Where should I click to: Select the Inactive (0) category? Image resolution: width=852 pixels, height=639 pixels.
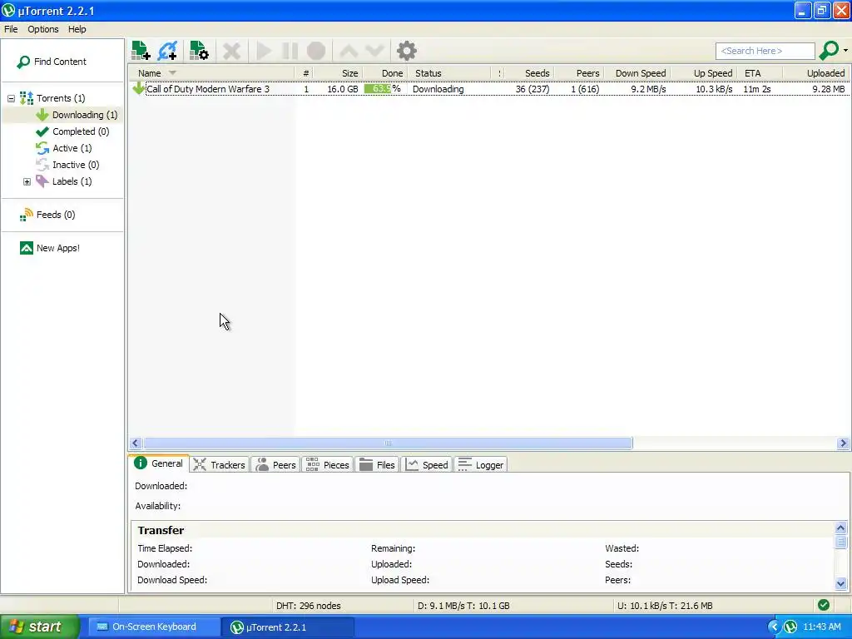pos(67,165)
